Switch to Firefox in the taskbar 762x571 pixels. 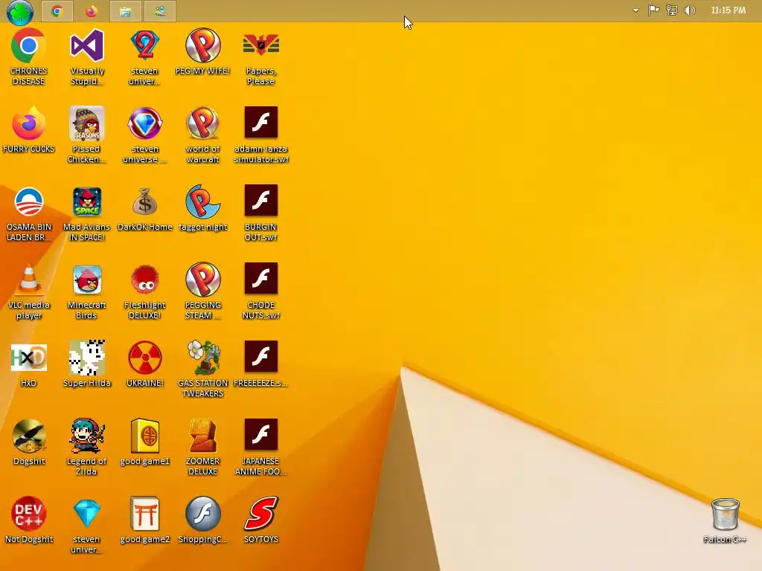pyautogui.click(x=92, y=11)
